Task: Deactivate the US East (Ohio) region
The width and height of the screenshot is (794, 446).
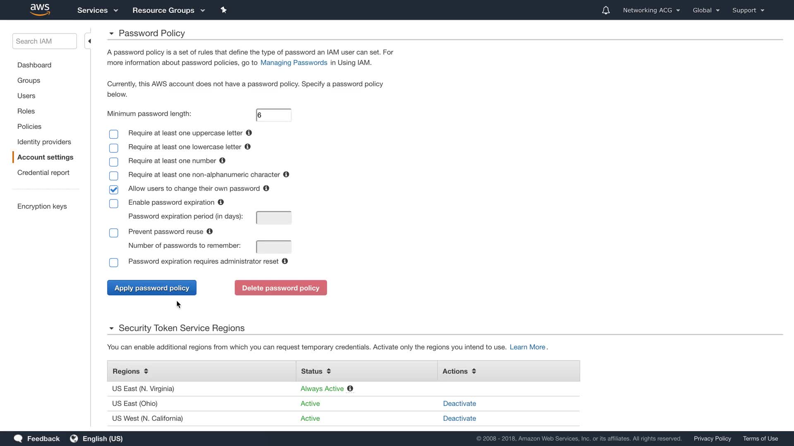Action: [x=459, y=403]
